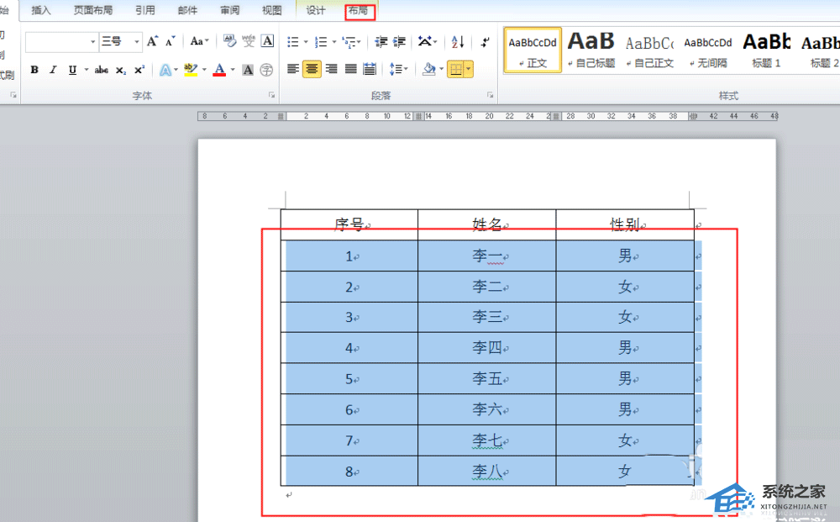
Task: Click the decrease indent icon
Action: (381, 41)
